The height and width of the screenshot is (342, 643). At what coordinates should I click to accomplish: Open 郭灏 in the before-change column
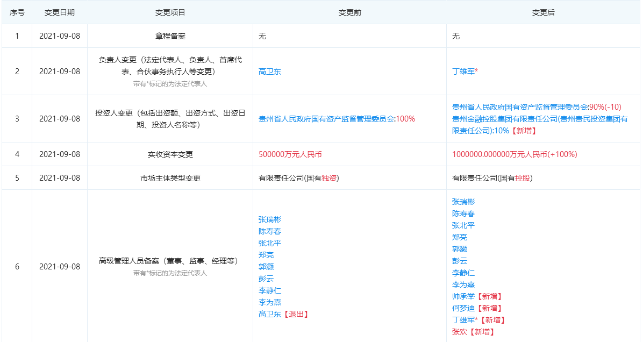(266, 267)
